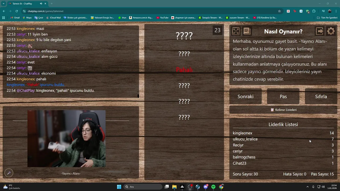Click the Pas button
Screen dimensions: 340x191
click(x=283, y=97)
